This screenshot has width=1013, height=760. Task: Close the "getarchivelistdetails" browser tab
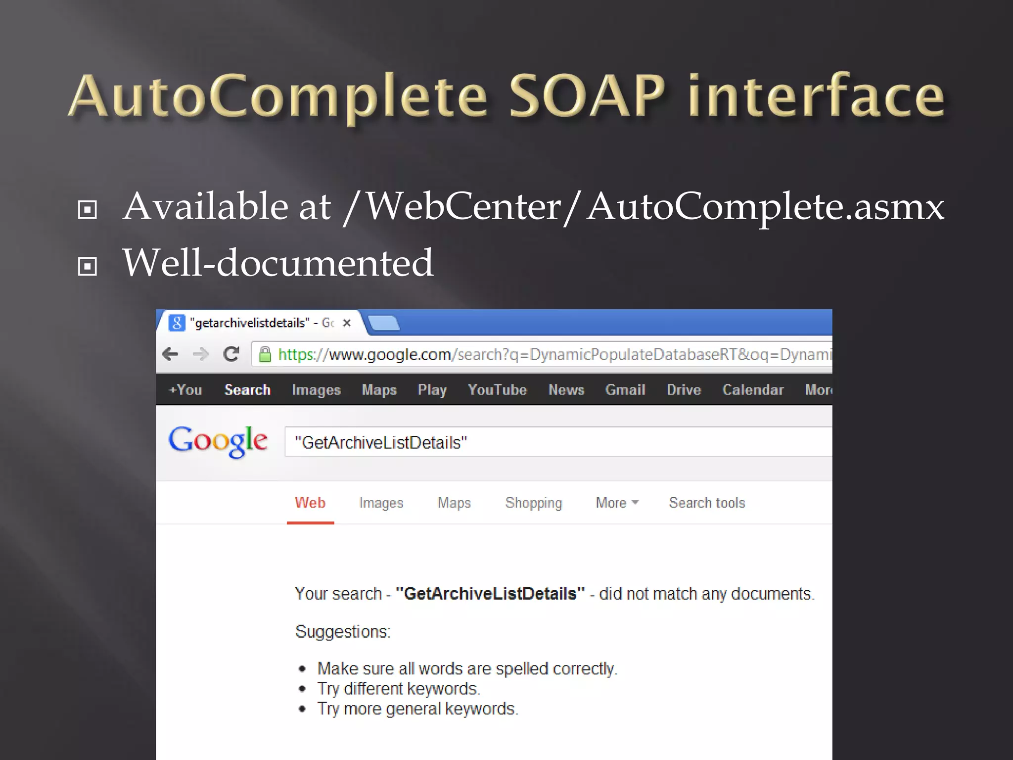(x=347, y=323)
